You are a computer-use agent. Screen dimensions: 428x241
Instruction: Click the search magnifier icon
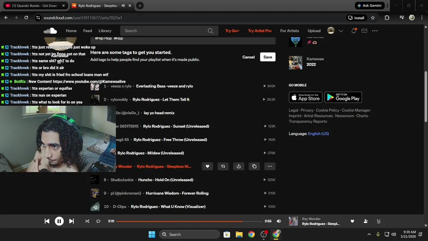click(x=210, y=31)
